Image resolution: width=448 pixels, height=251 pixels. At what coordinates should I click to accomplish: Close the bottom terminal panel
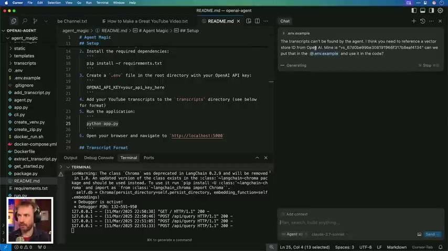(266, 158)
